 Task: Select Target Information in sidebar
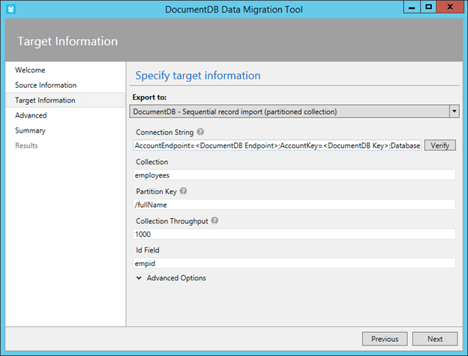[x=45, y=100]
